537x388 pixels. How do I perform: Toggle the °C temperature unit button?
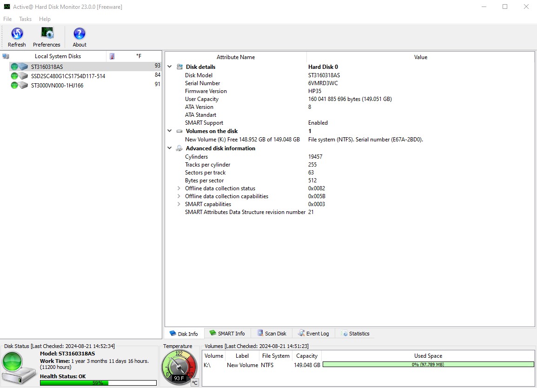click(x=195, y=382)
